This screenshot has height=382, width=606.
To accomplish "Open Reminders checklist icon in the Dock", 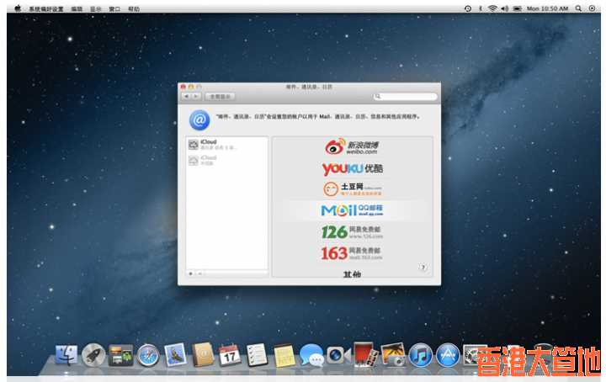I will tap(257, 355).
